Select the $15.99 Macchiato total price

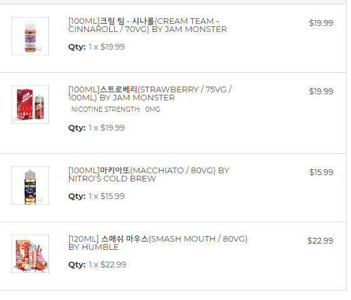pyautogui.click(x=321, y=172)
